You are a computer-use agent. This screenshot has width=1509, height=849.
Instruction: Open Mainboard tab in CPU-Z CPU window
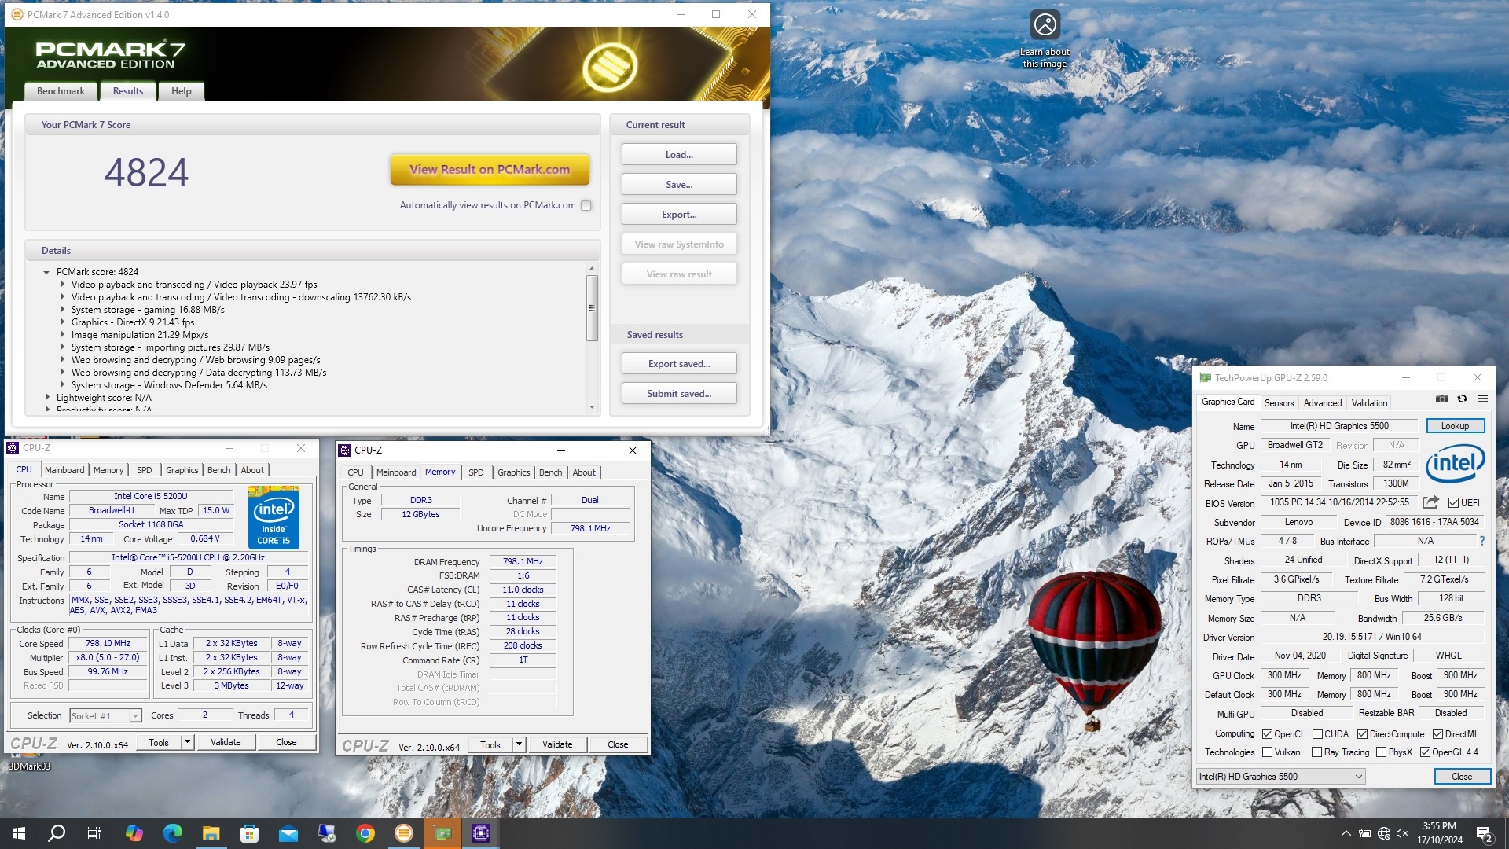pyautogui.click(x=64, y=470)
